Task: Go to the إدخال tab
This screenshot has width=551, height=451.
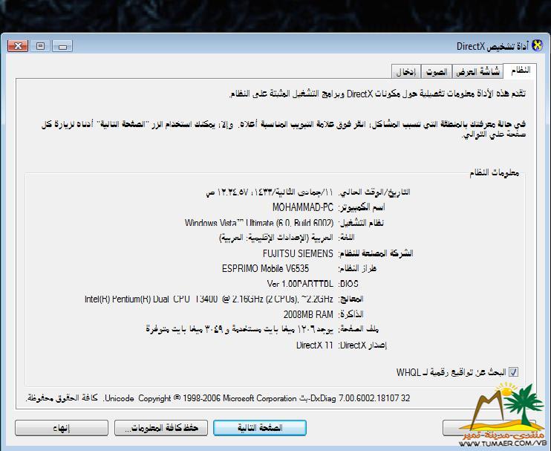Action: (x=405, y=71)
